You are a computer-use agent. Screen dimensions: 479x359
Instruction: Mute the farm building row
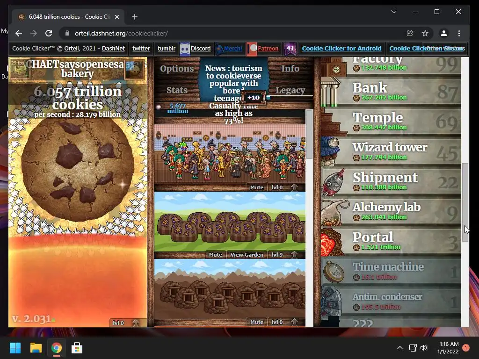215,255
